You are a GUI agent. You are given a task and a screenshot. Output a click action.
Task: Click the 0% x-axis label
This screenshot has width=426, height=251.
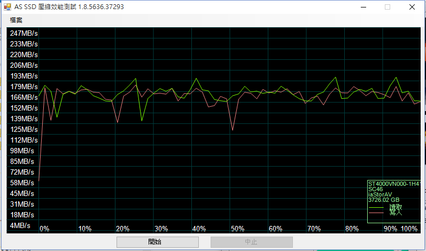click(44, 229)
